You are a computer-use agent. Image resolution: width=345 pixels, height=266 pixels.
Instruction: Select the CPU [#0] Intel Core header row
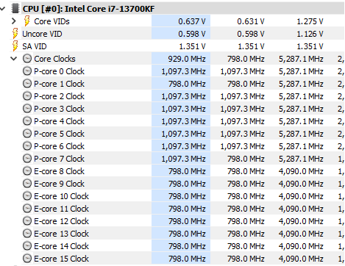click(177, 9)
